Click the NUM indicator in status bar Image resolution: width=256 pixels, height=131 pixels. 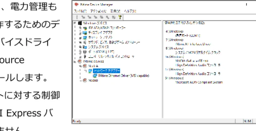pyautogui.click(x=248, y=121)
